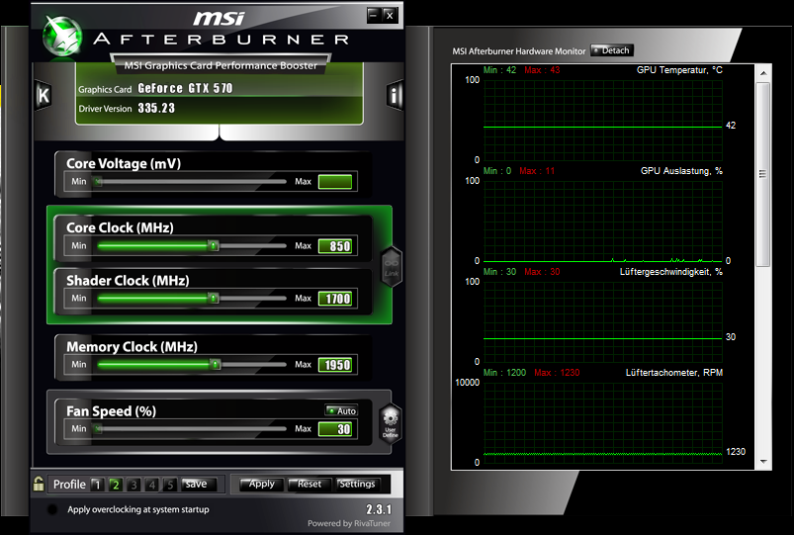Click the scrollbar grip in hardware monitor
Image resolution: width=794 pixels, height=535 pixels.
[762, 174]
